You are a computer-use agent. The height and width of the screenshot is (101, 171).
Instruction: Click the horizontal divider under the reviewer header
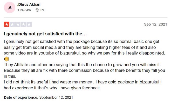pyautogui.click(x=86, y=17)
